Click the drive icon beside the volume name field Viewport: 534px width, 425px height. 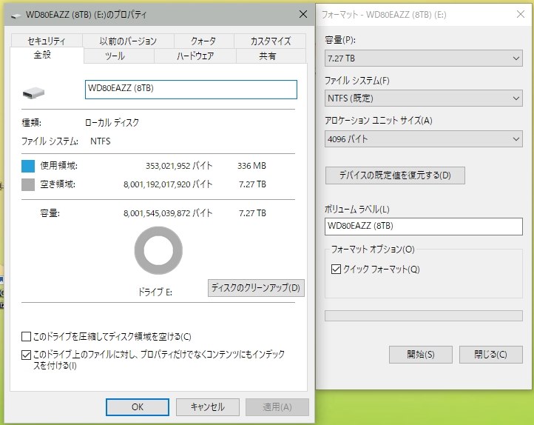(33, 93)
